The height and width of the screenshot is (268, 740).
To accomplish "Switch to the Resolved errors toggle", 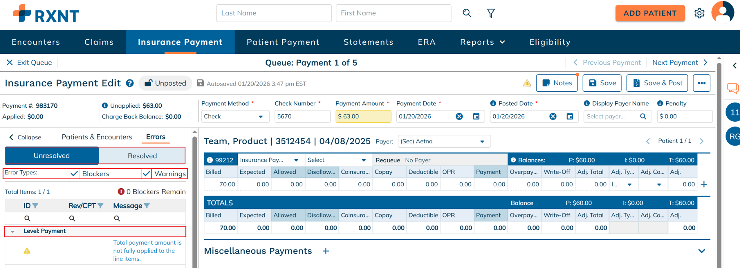I will coord(142,156).
